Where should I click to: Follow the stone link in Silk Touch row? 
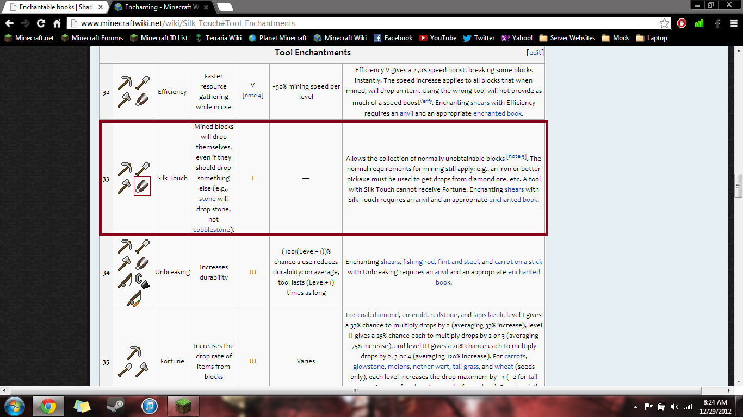207,199
